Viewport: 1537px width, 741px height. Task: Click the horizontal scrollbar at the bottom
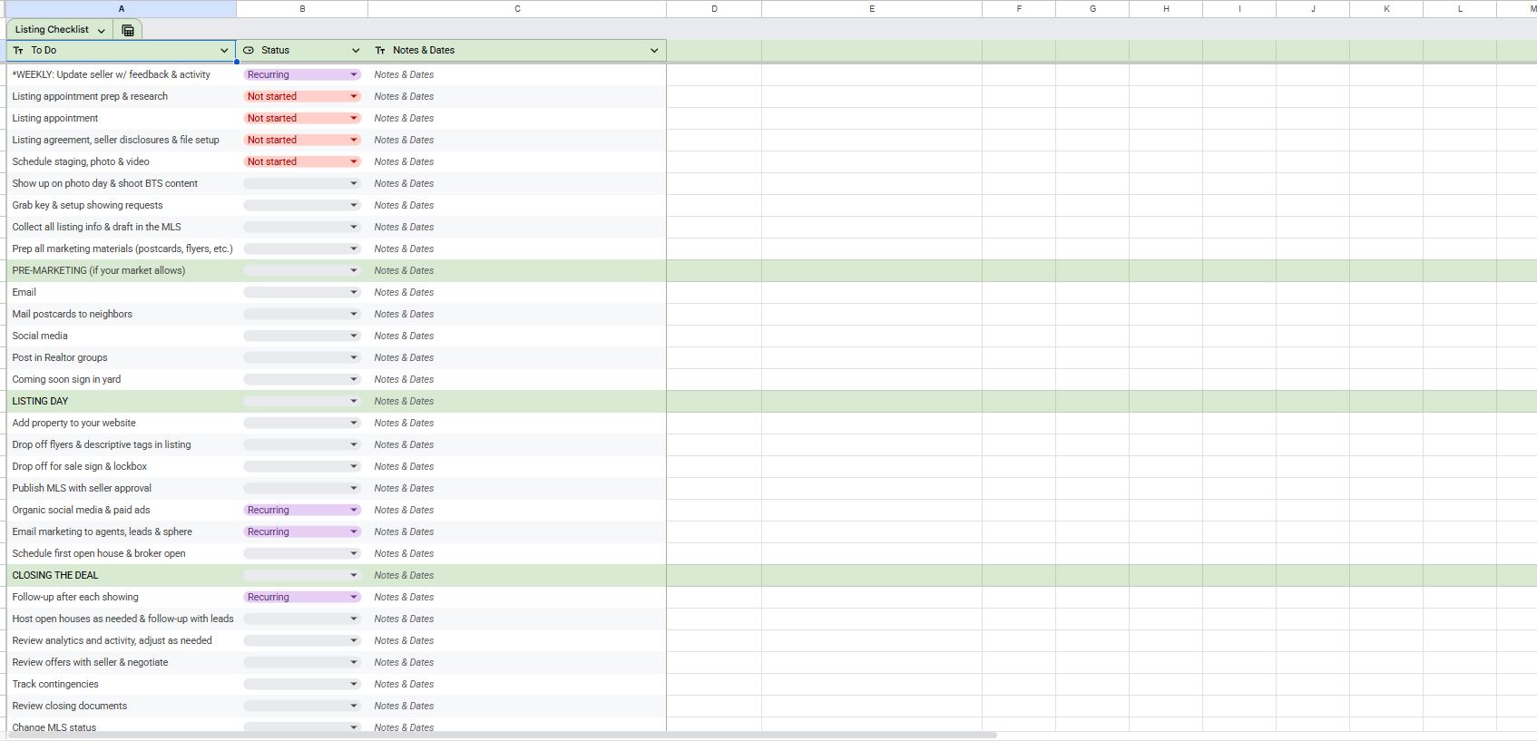[499, 735]
